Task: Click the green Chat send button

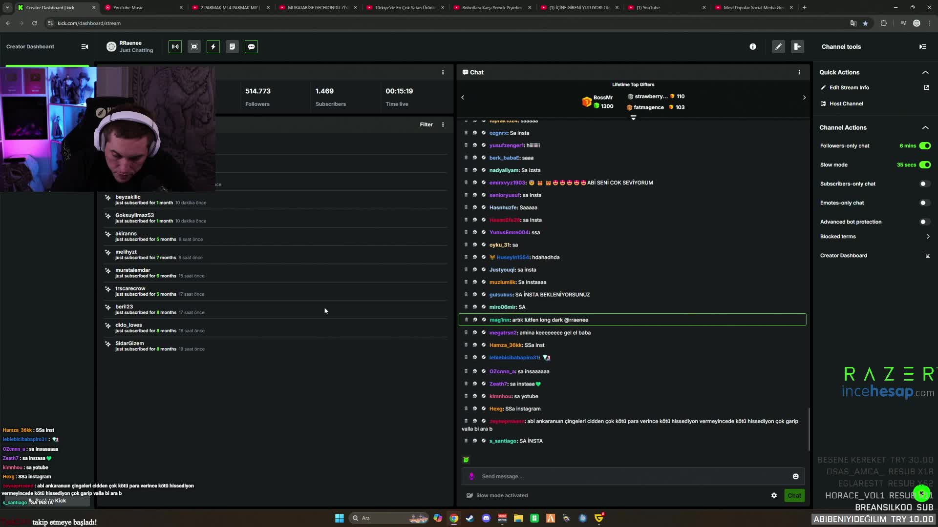Action: [x=794, y=495]
